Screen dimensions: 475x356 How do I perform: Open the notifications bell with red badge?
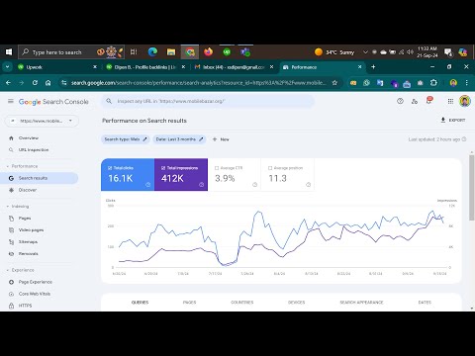click(428, 101)
